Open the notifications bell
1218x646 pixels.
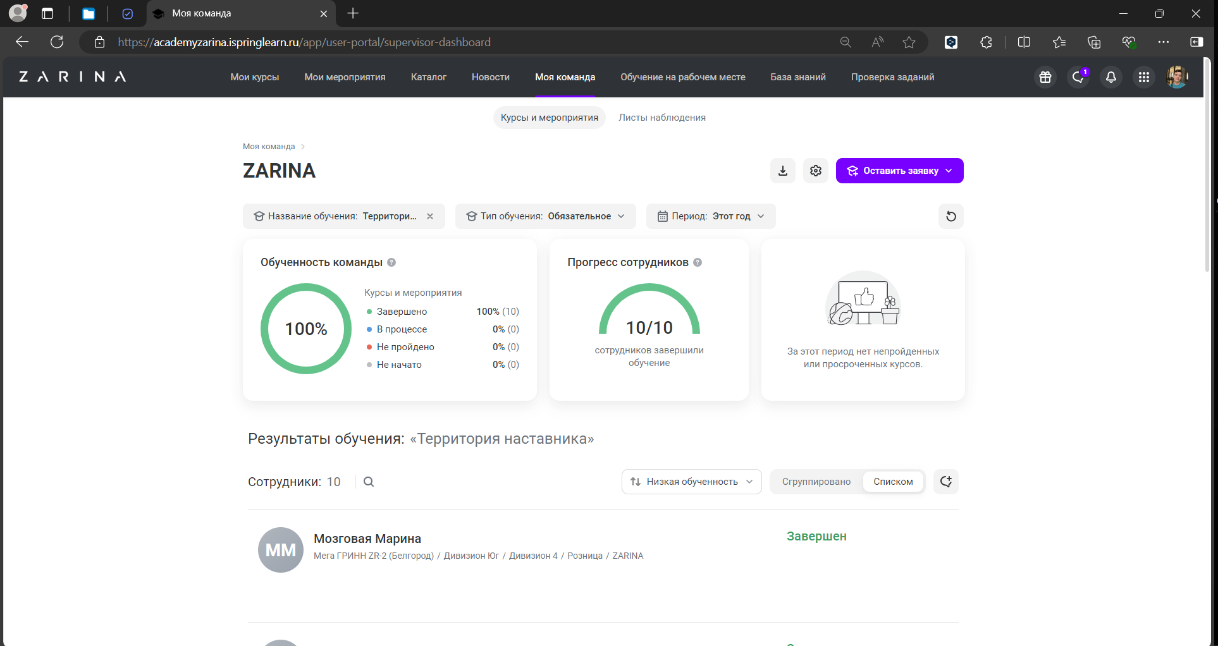point(1111,77)
